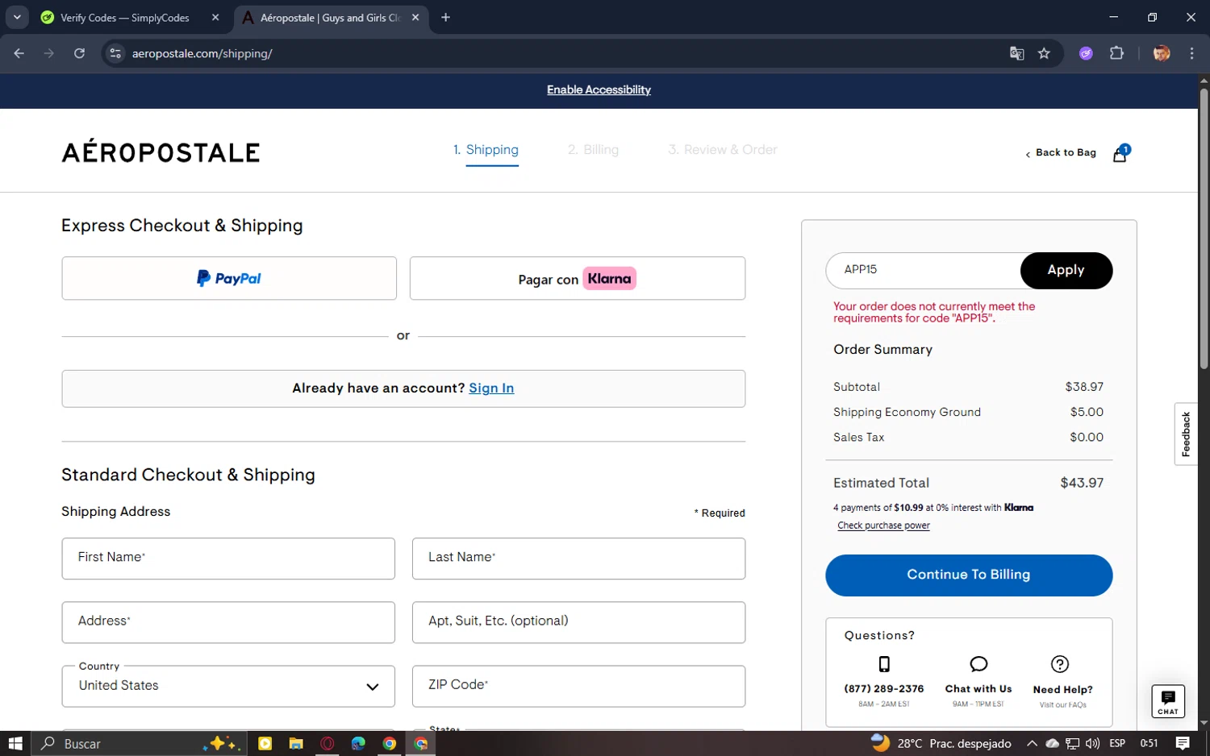Select the 2. Billing checkout step
The image size is (1210, 756).
tap(593, 150)
